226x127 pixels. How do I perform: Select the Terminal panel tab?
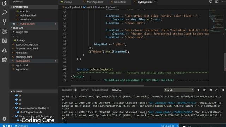click(117, 90)
